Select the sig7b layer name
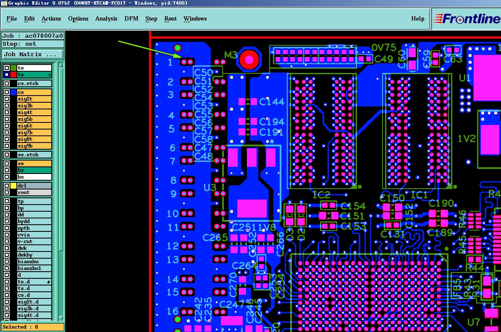 (x=34, y=132)
